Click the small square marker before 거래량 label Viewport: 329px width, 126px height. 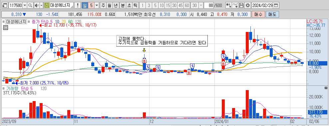[x=4, y=89]
